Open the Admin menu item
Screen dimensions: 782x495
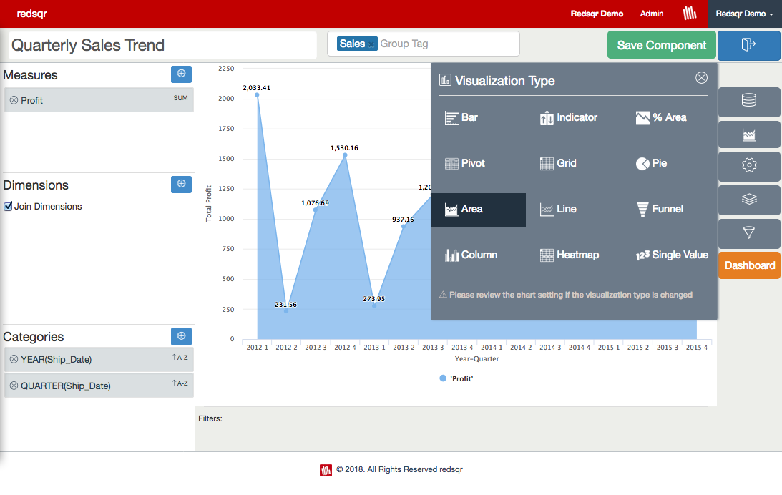click(x=652, y=14)
